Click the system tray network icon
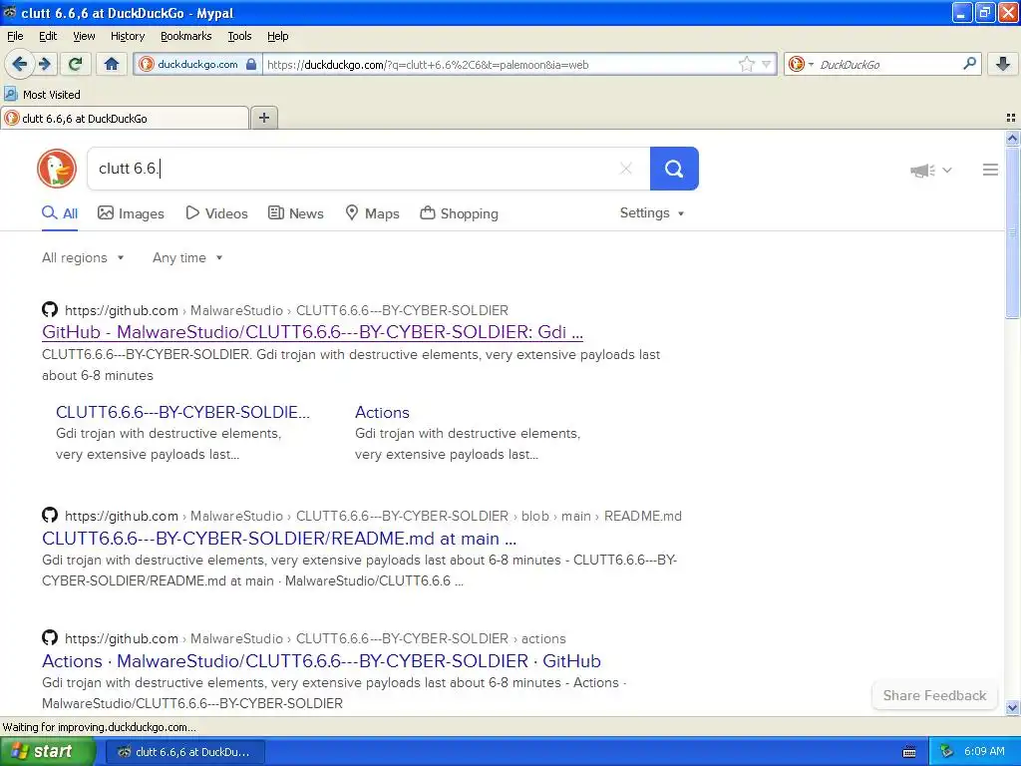 pyautogui.click(x=947, y=751)
